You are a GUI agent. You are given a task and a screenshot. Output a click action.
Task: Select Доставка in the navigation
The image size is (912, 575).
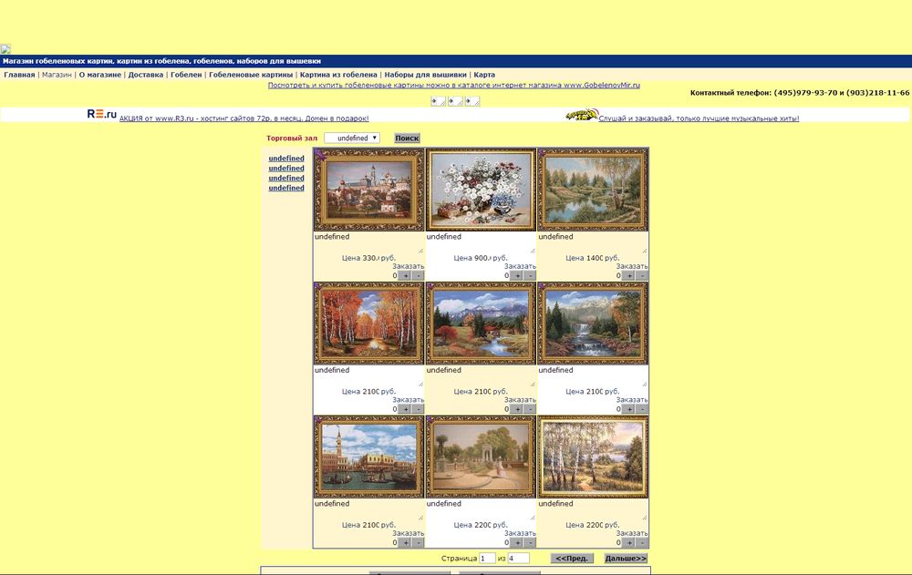click(x=145, y=75)
